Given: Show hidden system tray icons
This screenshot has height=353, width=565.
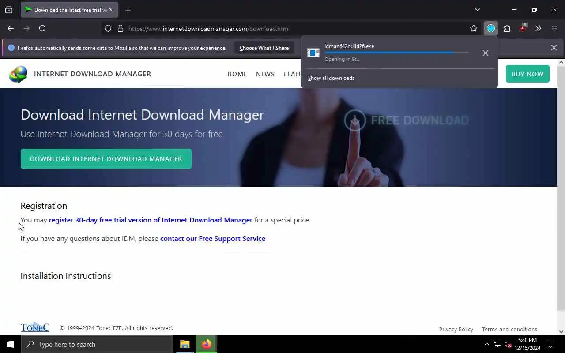Looking at the screenshot, I should 486,344.
